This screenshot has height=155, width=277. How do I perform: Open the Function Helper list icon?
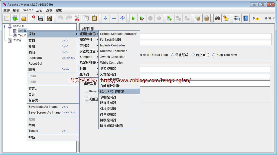pyautogui.click(x=237, y=18)
